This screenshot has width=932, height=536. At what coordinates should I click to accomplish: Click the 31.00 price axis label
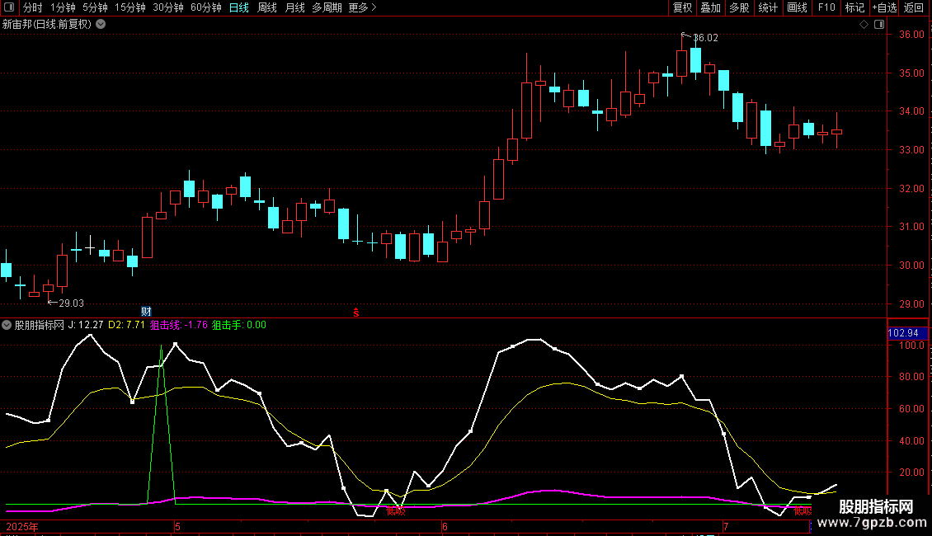(911, 227)
